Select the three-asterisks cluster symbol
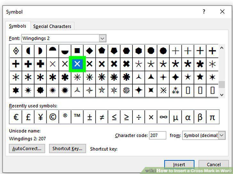 coord(175,90)
